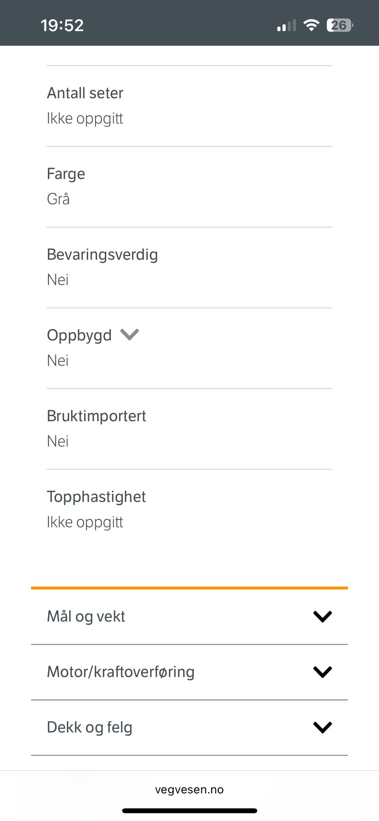
Task: Open the Dekk og felg section title
Action: pyautogui.click(x=90, y=727)
